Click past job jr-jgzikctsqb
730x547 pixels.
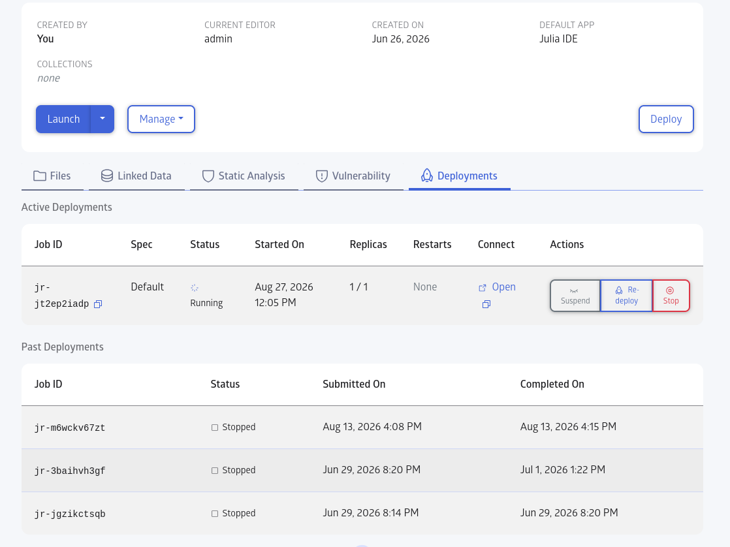click(x=70, y=514)
